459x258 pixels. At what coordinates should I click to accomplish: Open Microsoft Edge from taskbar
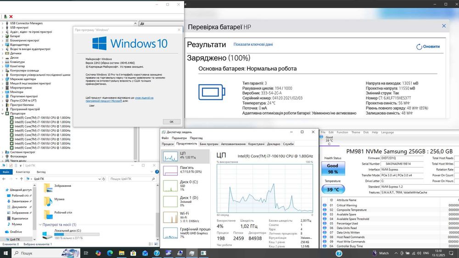click(x=110, y=253)
